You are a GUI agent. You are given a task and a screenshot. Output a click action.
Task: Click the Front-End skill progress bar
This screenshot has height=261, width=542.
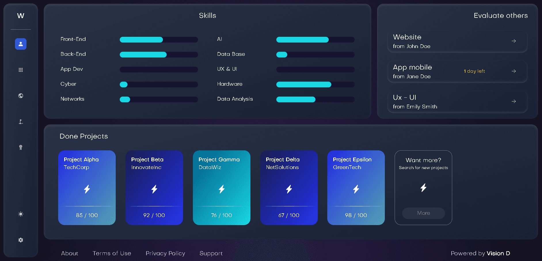159,40
